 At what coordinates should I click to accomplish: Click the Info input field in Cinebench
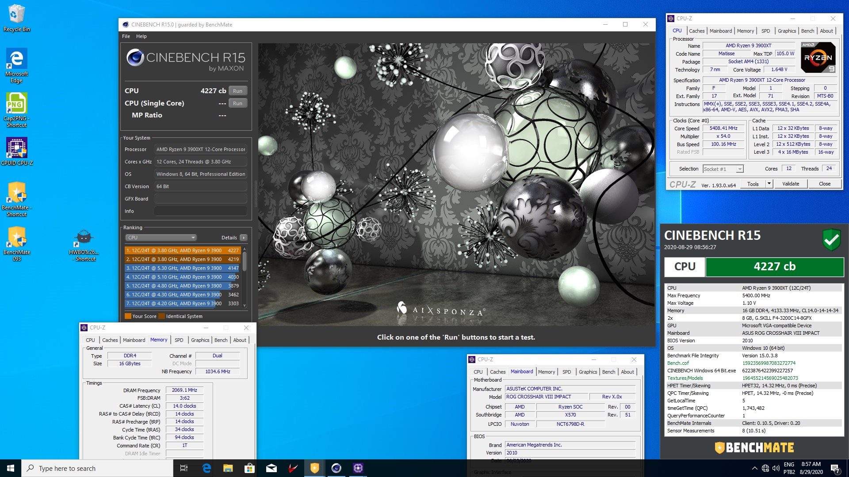pos(201,211)
